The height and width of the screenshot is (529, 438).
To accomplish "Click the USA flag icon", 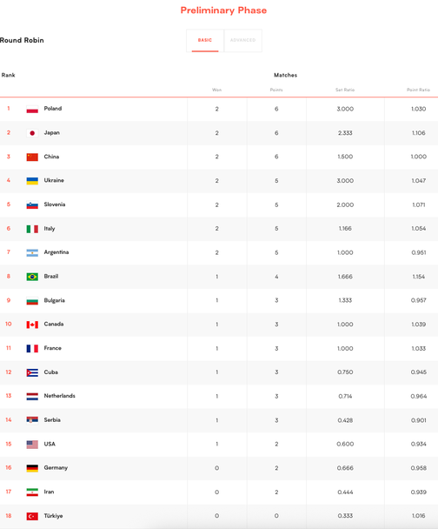I will click(x=32, y=445).
